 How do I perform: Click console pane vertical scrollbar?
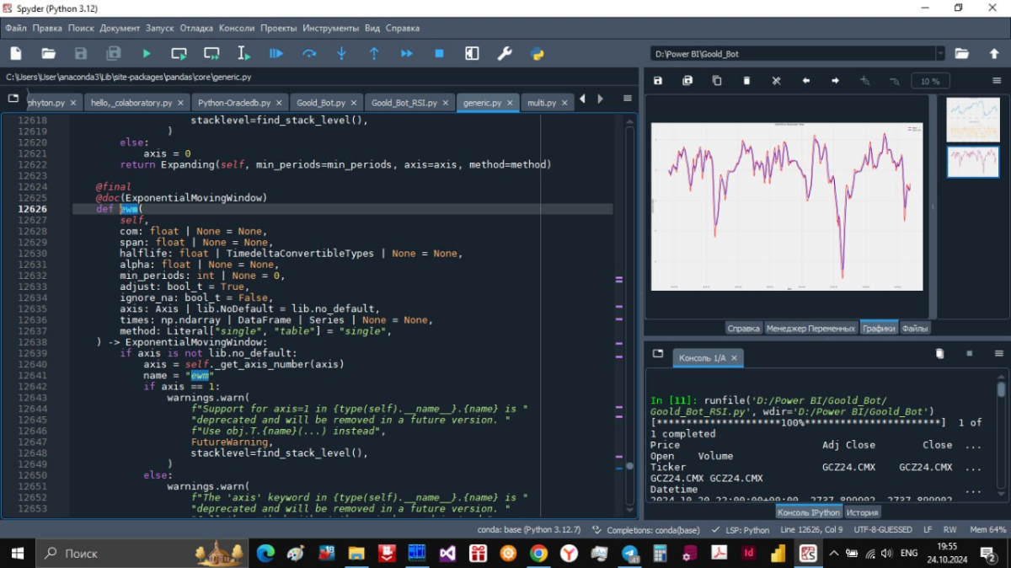coord(1000,436)
